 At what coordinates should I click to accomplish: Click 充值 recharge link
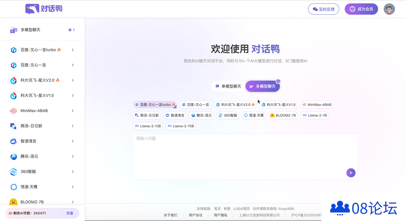tap(70, 213)
